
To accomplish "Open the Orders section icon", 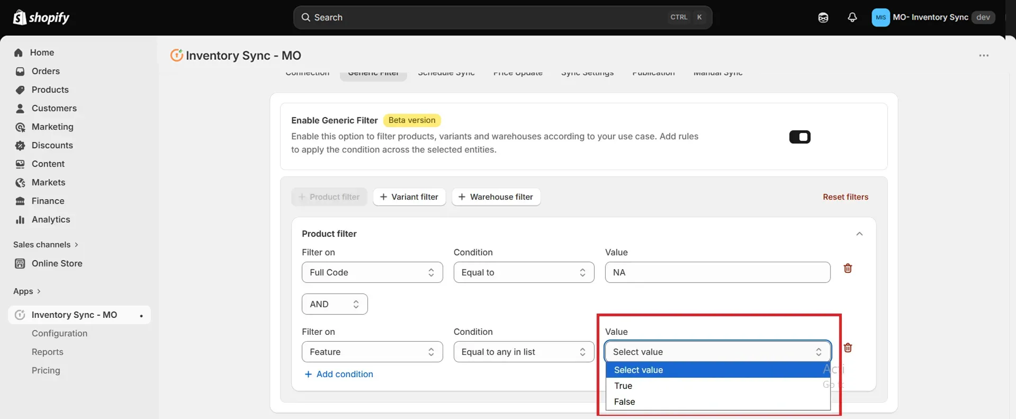I will coord(20,71).
